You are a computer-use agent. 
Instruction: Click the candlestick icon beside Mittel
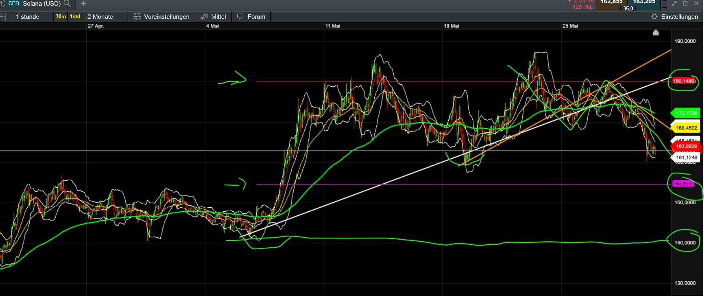pos(204,17)
